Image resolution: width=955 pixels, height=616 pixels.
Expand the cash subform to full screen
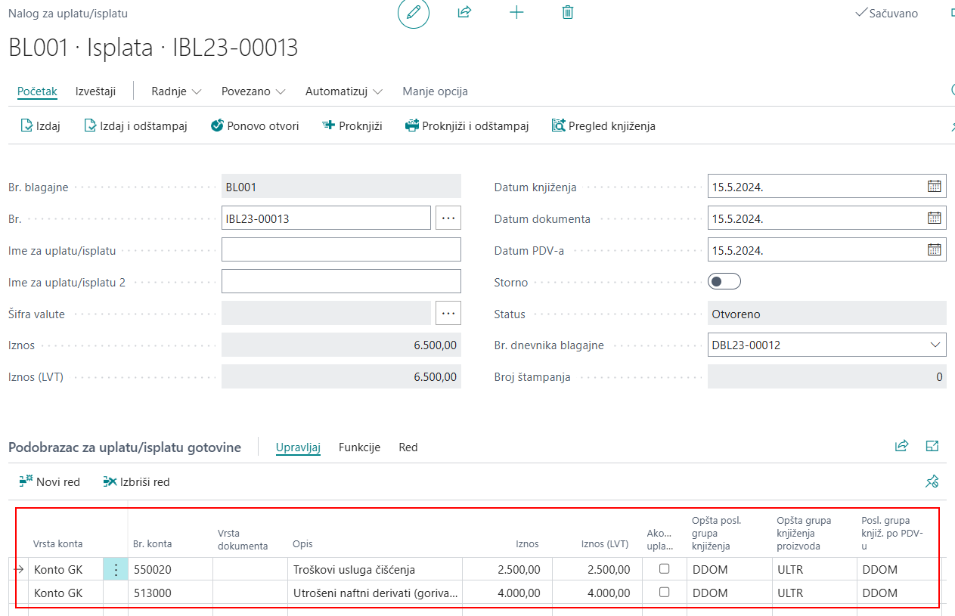[x=932, y=447]
